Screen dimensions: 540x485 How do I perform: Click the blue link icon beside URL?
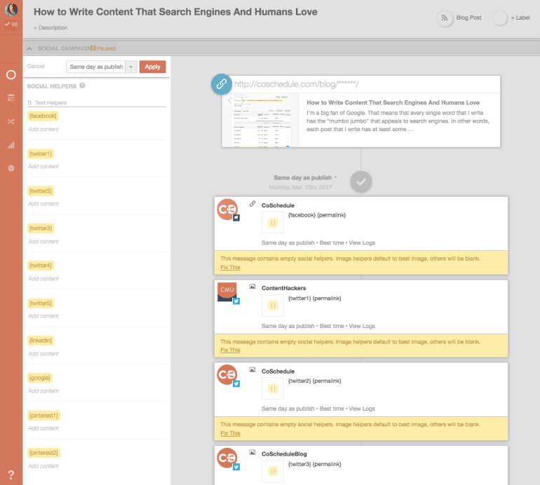222,84
